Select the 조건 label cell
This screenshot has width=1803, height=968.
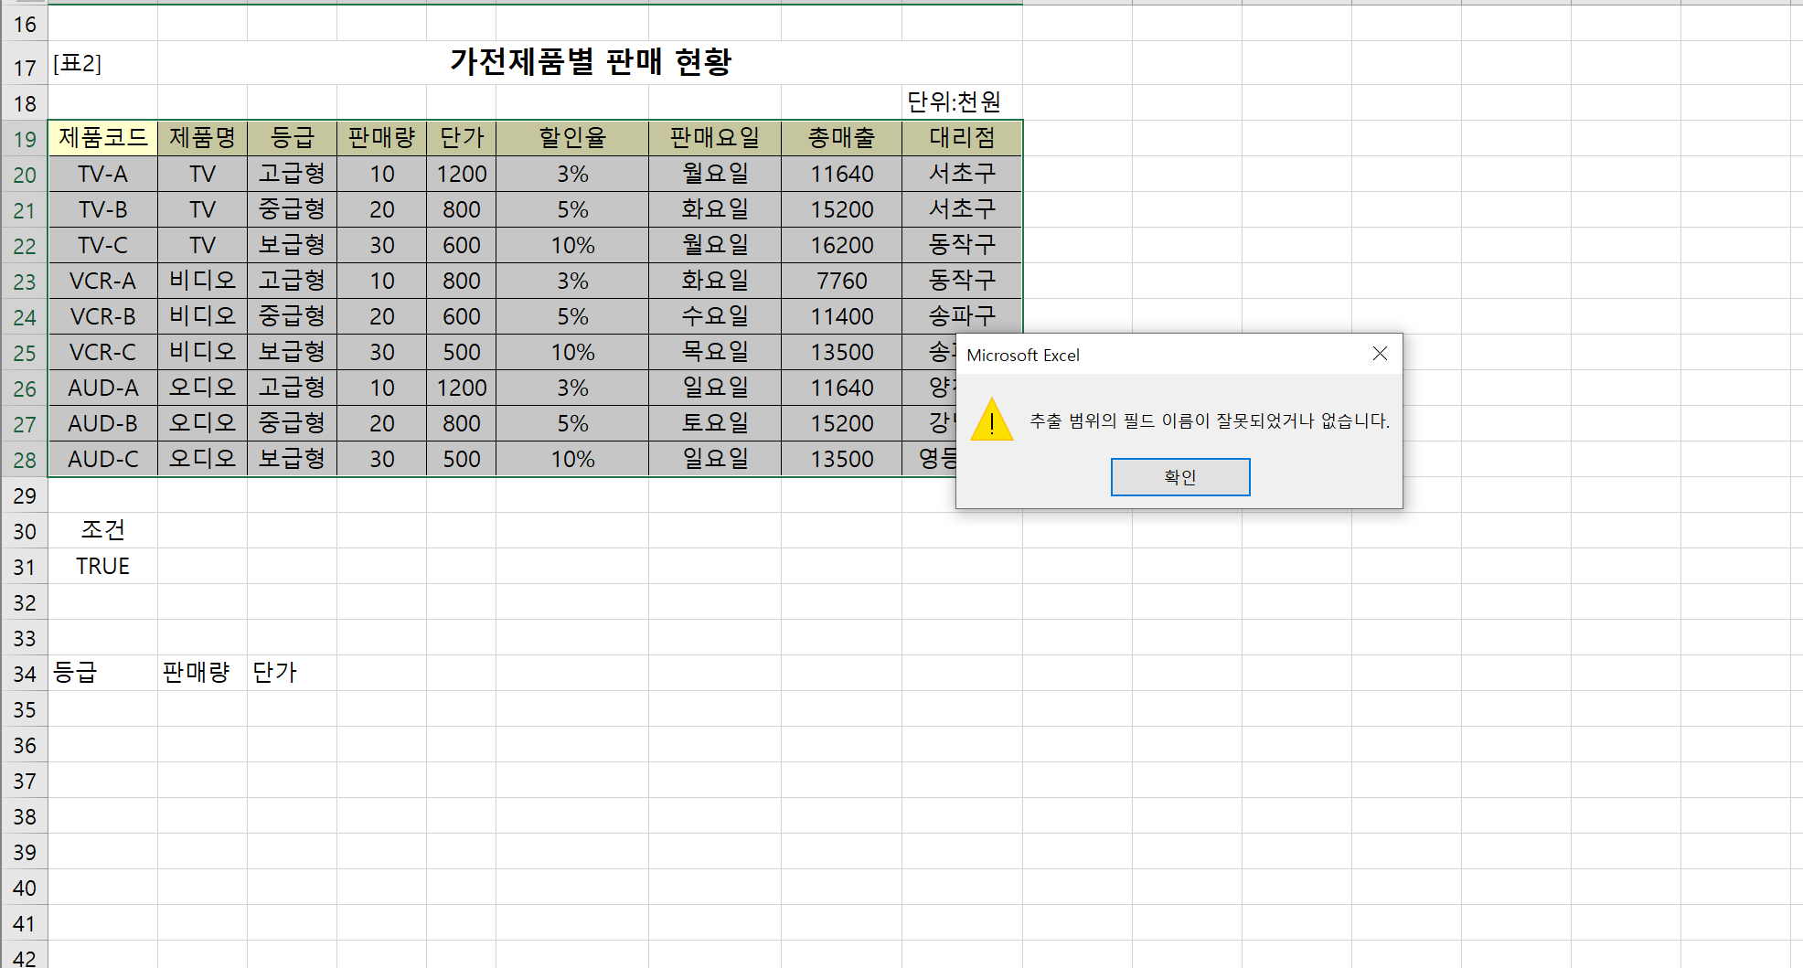102,530
